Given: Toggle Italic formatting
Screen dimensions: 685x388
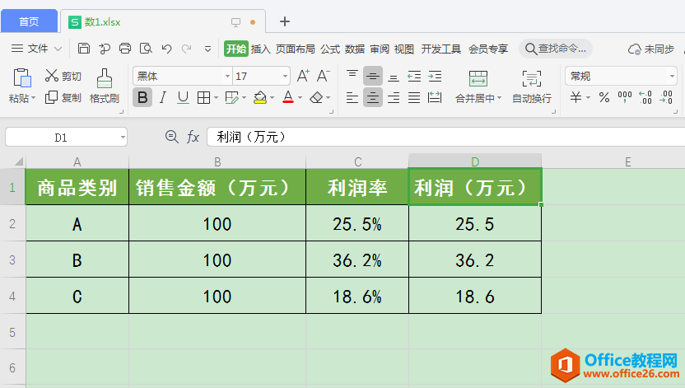Looking at the screenshot, I should [163, 97].
